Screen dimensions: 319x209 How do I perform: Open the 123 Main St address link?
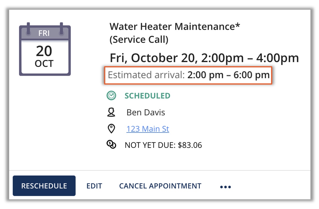pos(148,129)
